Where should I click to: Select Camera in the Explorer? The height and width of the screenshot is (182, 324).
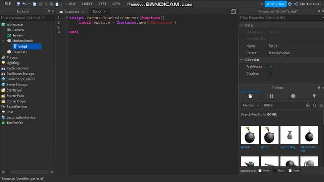pos(18,30)
